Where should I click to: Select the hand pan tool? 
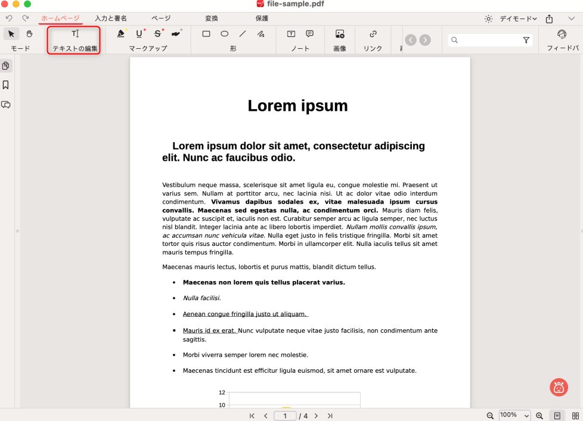pos(29,34)
